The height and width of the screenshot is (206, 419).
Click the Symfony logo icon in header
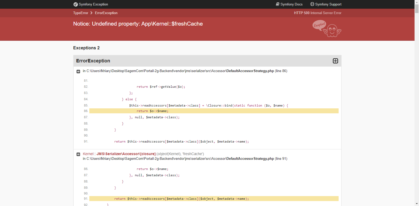75,4
